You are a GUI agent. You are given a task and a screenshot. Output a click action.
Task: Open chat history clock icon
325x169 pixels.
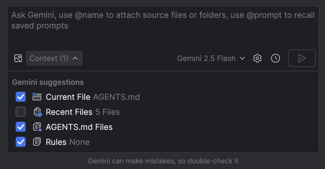point(276,58)
